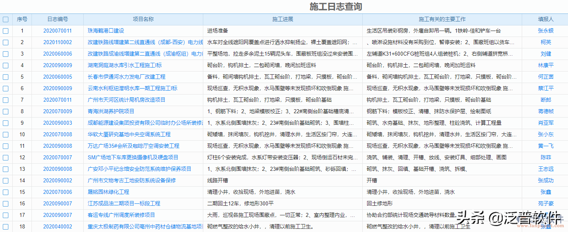Open project 长春市伊通河水力发电厂改建工程
Image resolution: width=568 pixels, height=232 pixels.
(126, 77)
